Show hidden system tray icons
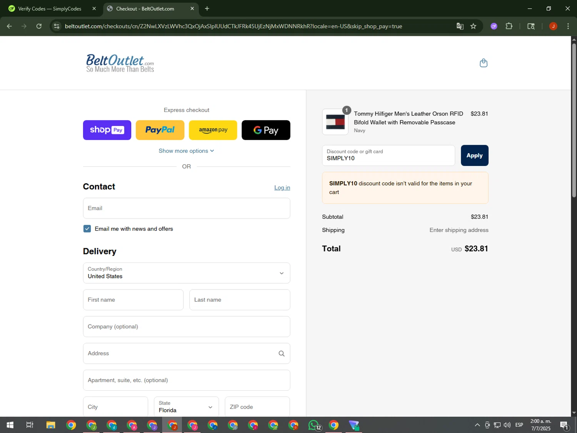The width and height of the screenshot is (577, 433). click(477, 425)
